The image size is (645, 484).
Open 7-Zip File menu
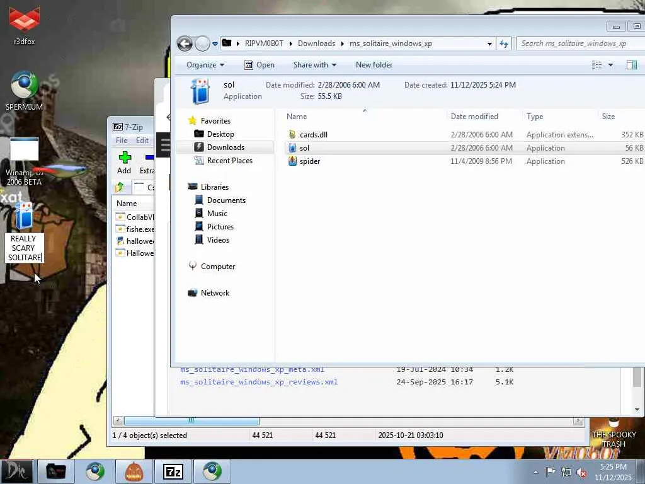click(122, 141)
